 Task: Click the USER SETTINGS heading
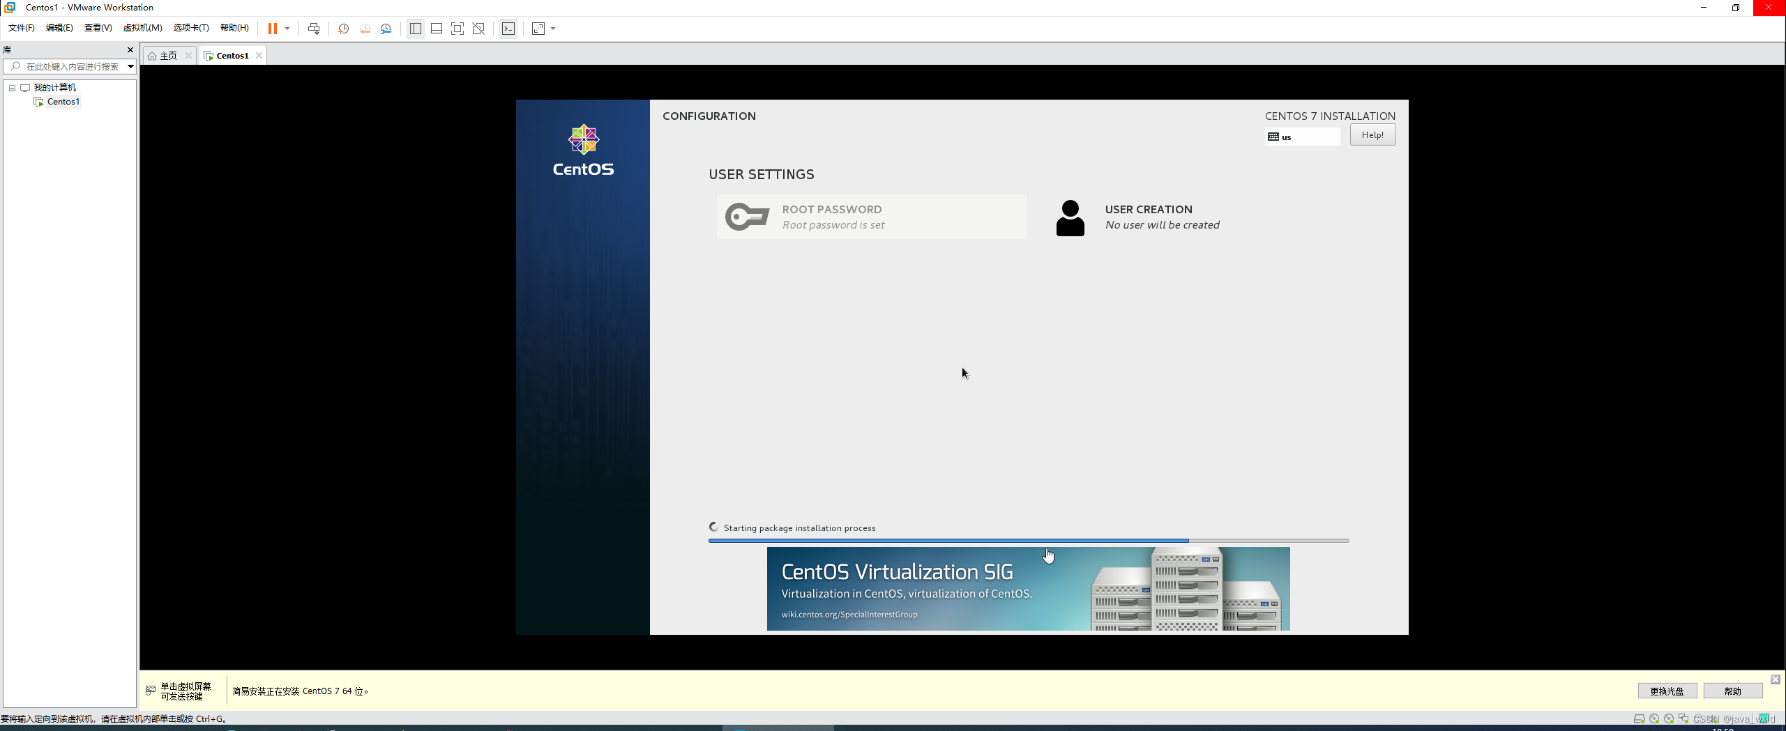click(762, 174)
